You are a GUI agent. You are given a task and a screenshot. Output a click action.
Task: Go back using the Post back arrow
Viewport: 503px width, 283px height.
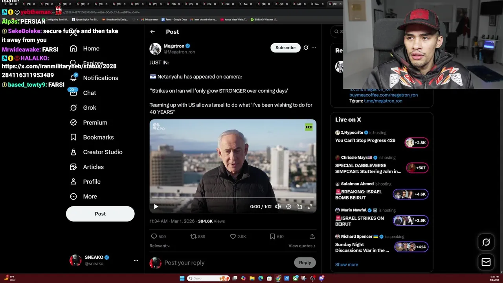tap(152, 32)
